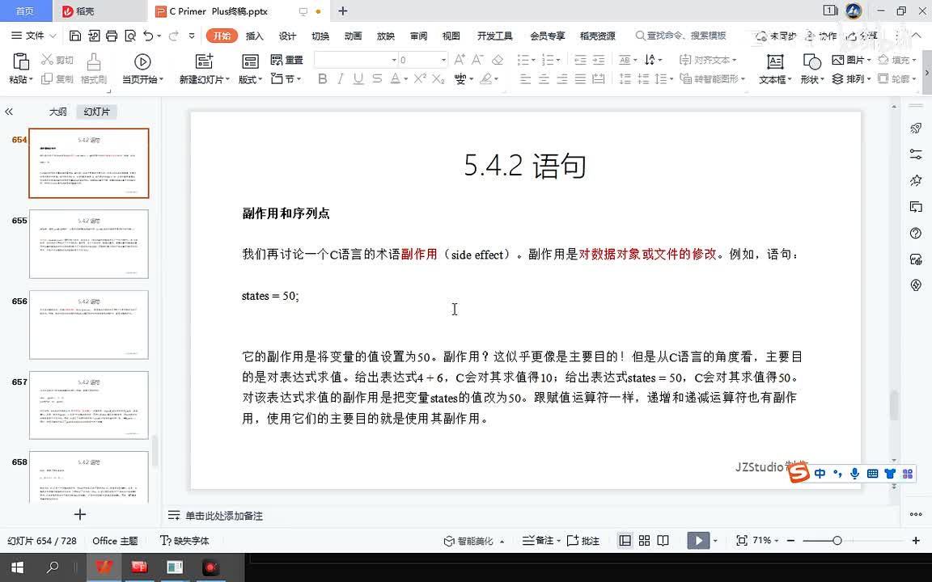Switch to the 大纲 outline tab
This screenshot has height=582, width=932.
coord(57,112)
